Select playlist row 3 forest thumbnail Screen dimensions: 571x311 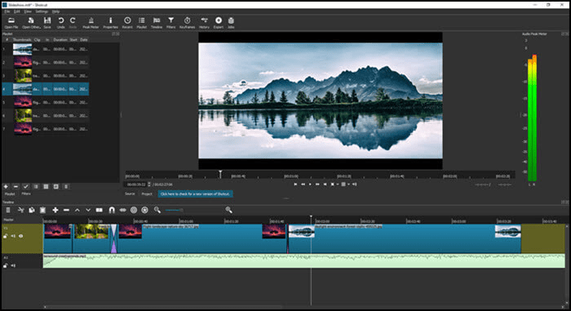pyautogui.click(x=22, y=76)
